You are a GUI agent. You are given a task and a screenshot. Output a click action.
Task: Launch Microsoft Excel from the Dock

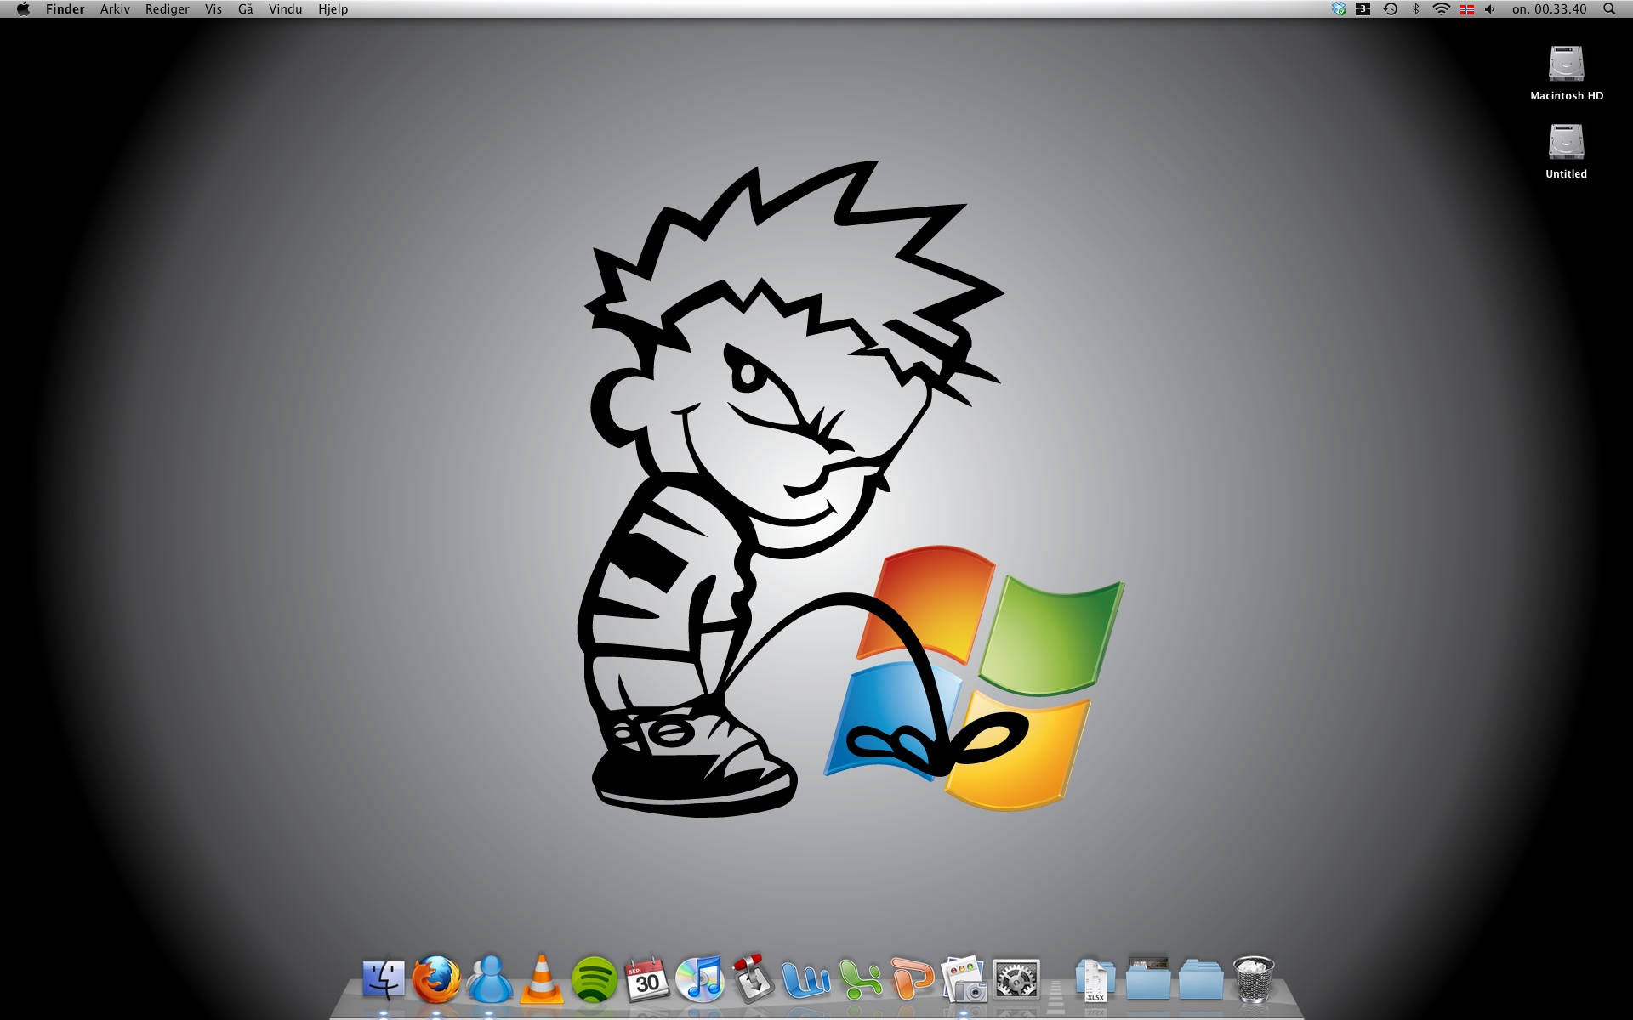point(859,979)
